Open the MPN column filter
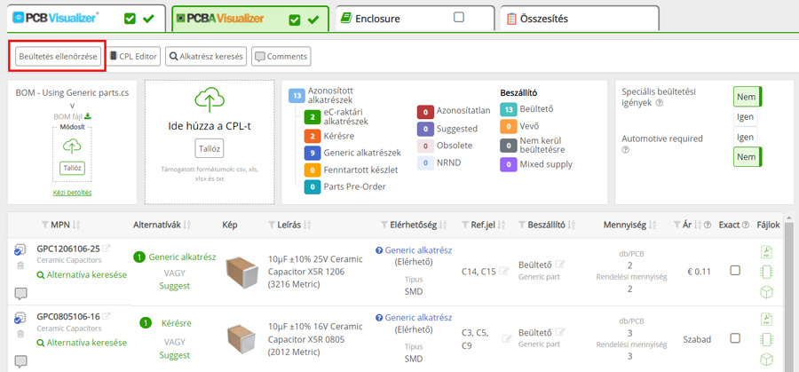Image resolution: width=799 pixels, height=372 pixels. pos(46,225)
